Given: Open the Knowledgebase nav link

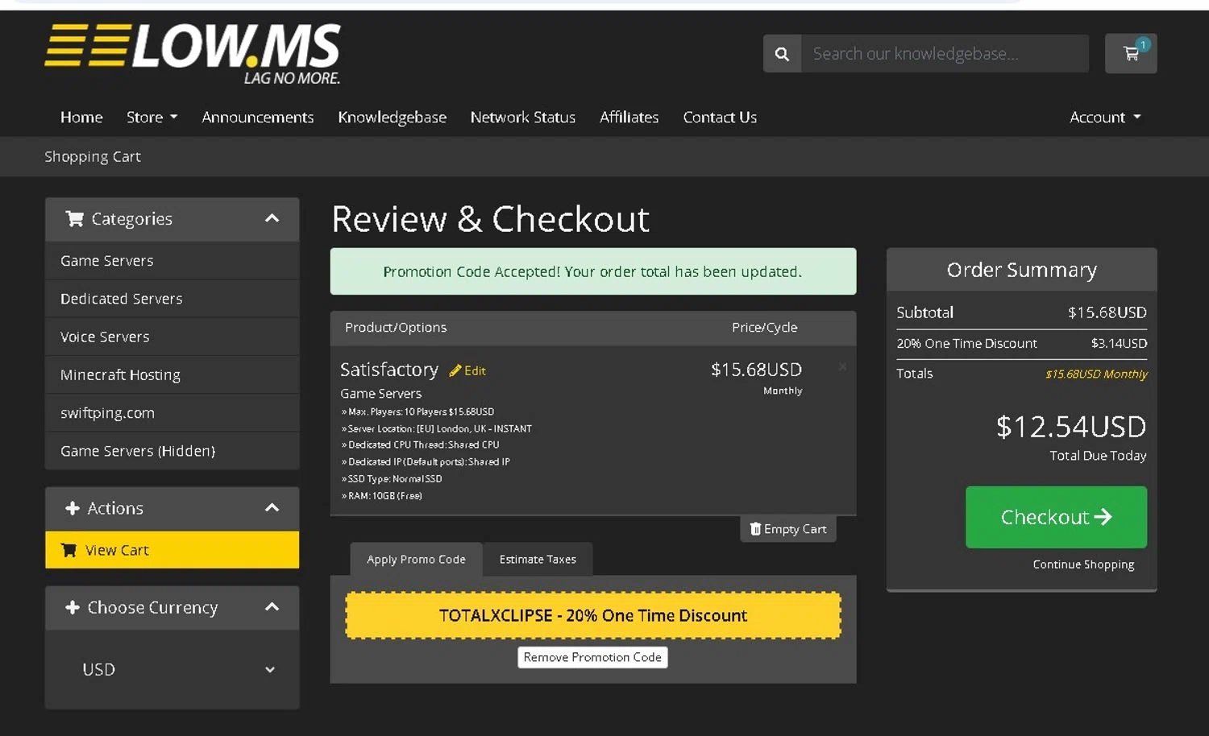Looking at the screenshot, I should (x=392, y=118).
